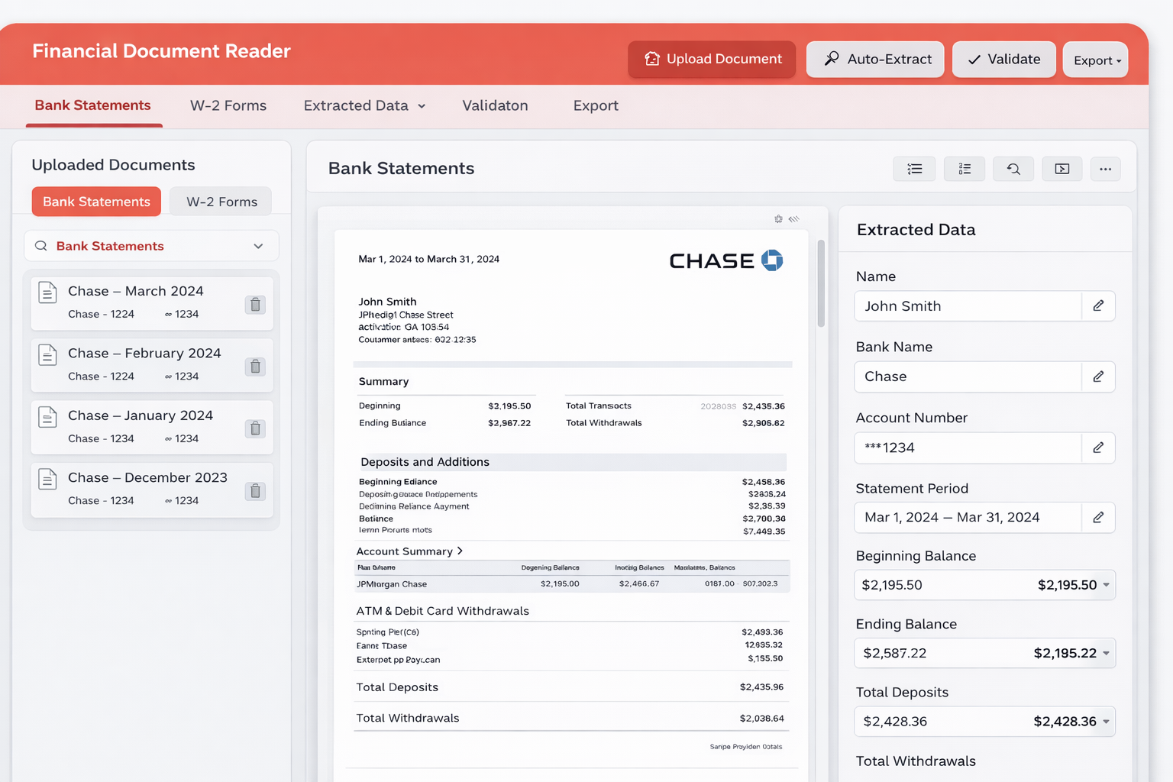The image size is (1173, 782).
Task: Open Ending Balance dropdown arrow
Action: pyautogui.click(x=1107, y=653)
